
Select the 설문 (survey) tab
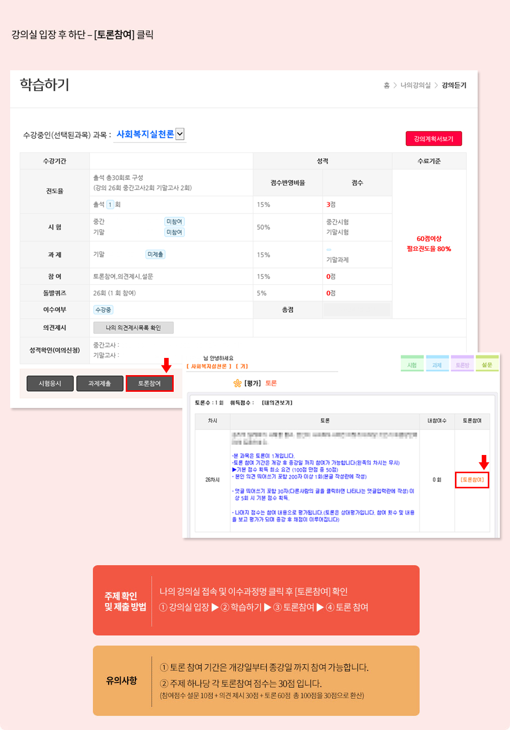coord(487,363)
